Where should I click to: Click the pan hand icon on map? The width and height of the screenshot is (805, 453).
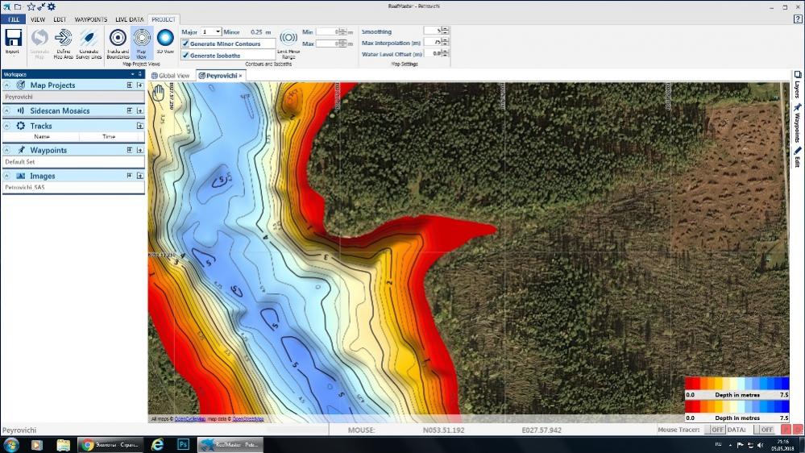(x=159, y=94)
